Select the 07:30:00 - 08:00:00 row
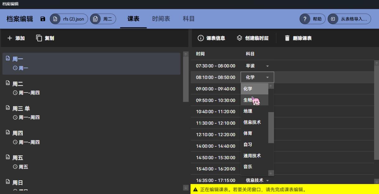The image size is (379, 194). pos(283,66)
